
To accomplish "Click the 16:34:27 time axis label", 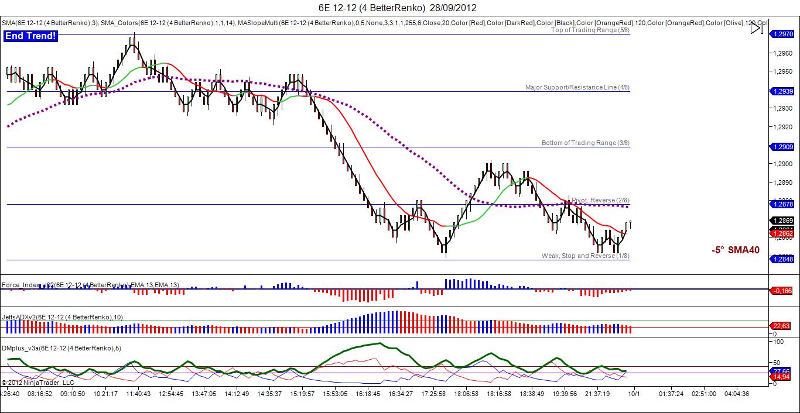I will (401, 394).
